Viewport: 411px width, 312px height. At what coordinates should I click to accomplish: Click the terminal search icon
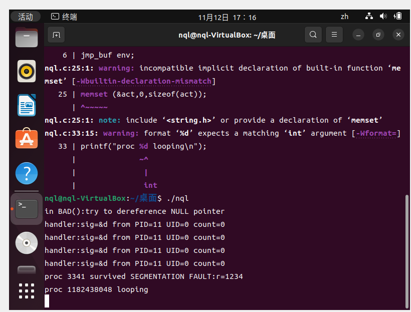[x=313, y=35]
